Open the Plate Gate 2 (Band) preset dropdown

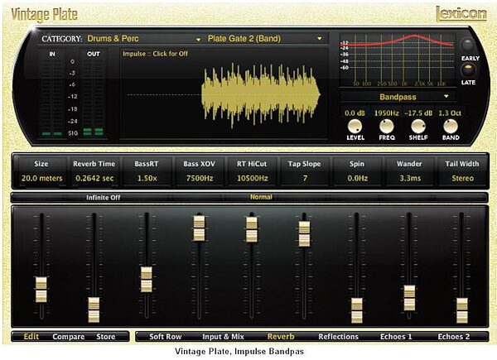pyautogui.click(x=319, y=39)
